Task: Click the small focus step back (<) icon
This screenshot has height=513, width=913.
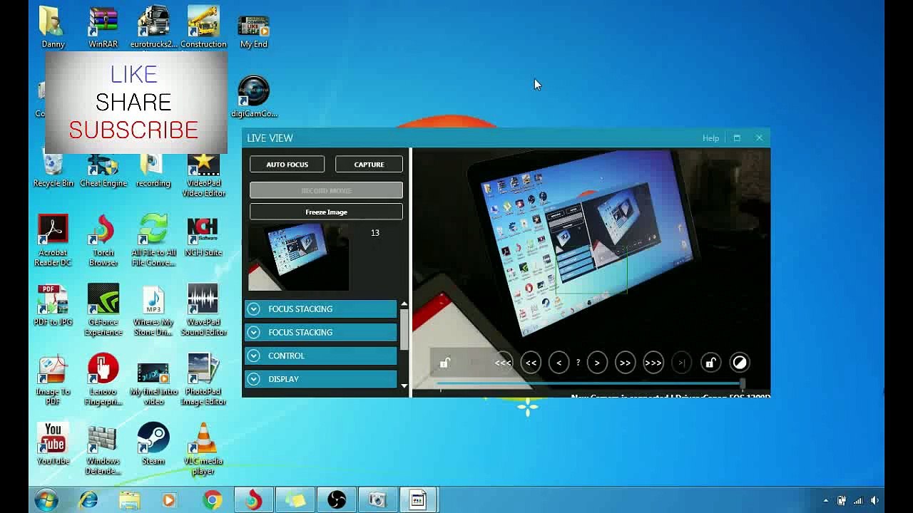Action: [558, 363]
